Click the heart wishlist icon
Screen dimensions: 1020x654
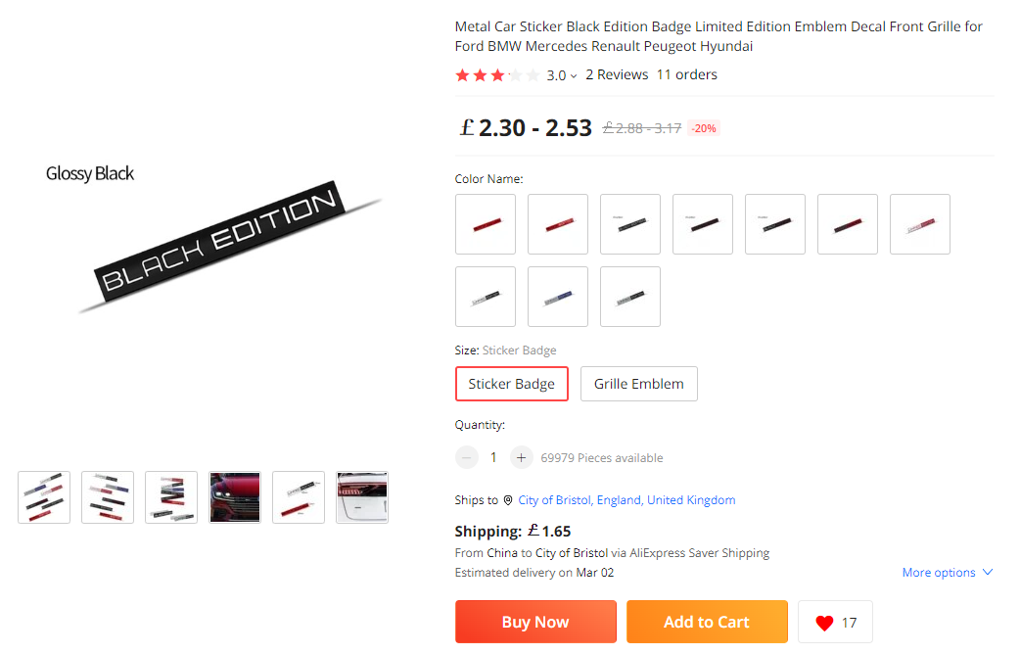[x=824, y=623]
